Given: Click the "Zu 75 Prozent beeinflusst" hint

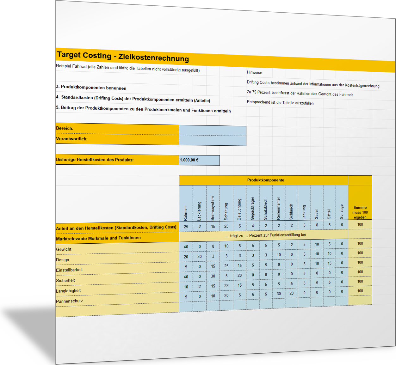Looking at the screenshot, I should point(300,93).
